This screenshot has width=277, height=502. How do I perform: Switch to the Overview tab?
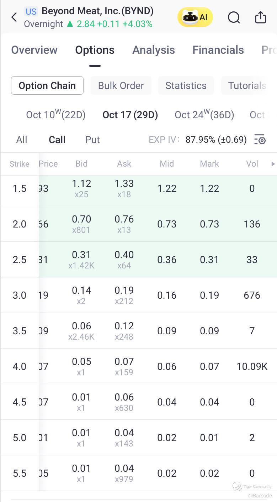tap(34, 50)
